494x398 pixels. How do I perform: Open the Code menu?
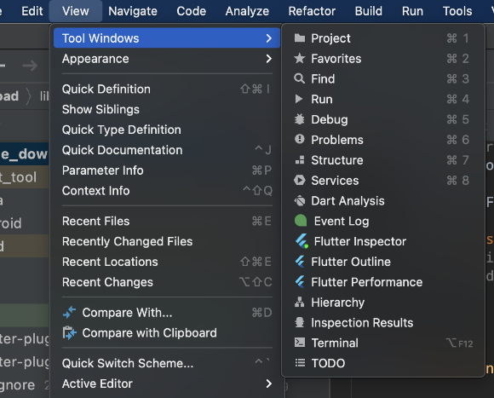192,11
